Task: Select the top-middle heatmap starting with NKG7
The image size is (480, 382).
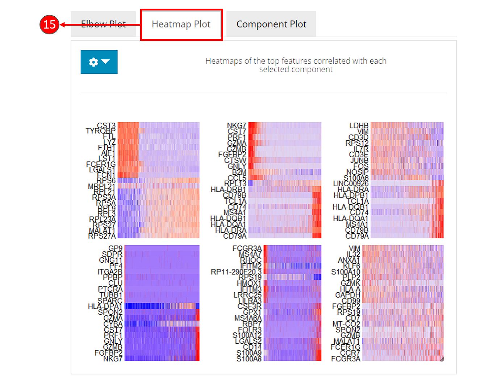Action: point(285,180)
